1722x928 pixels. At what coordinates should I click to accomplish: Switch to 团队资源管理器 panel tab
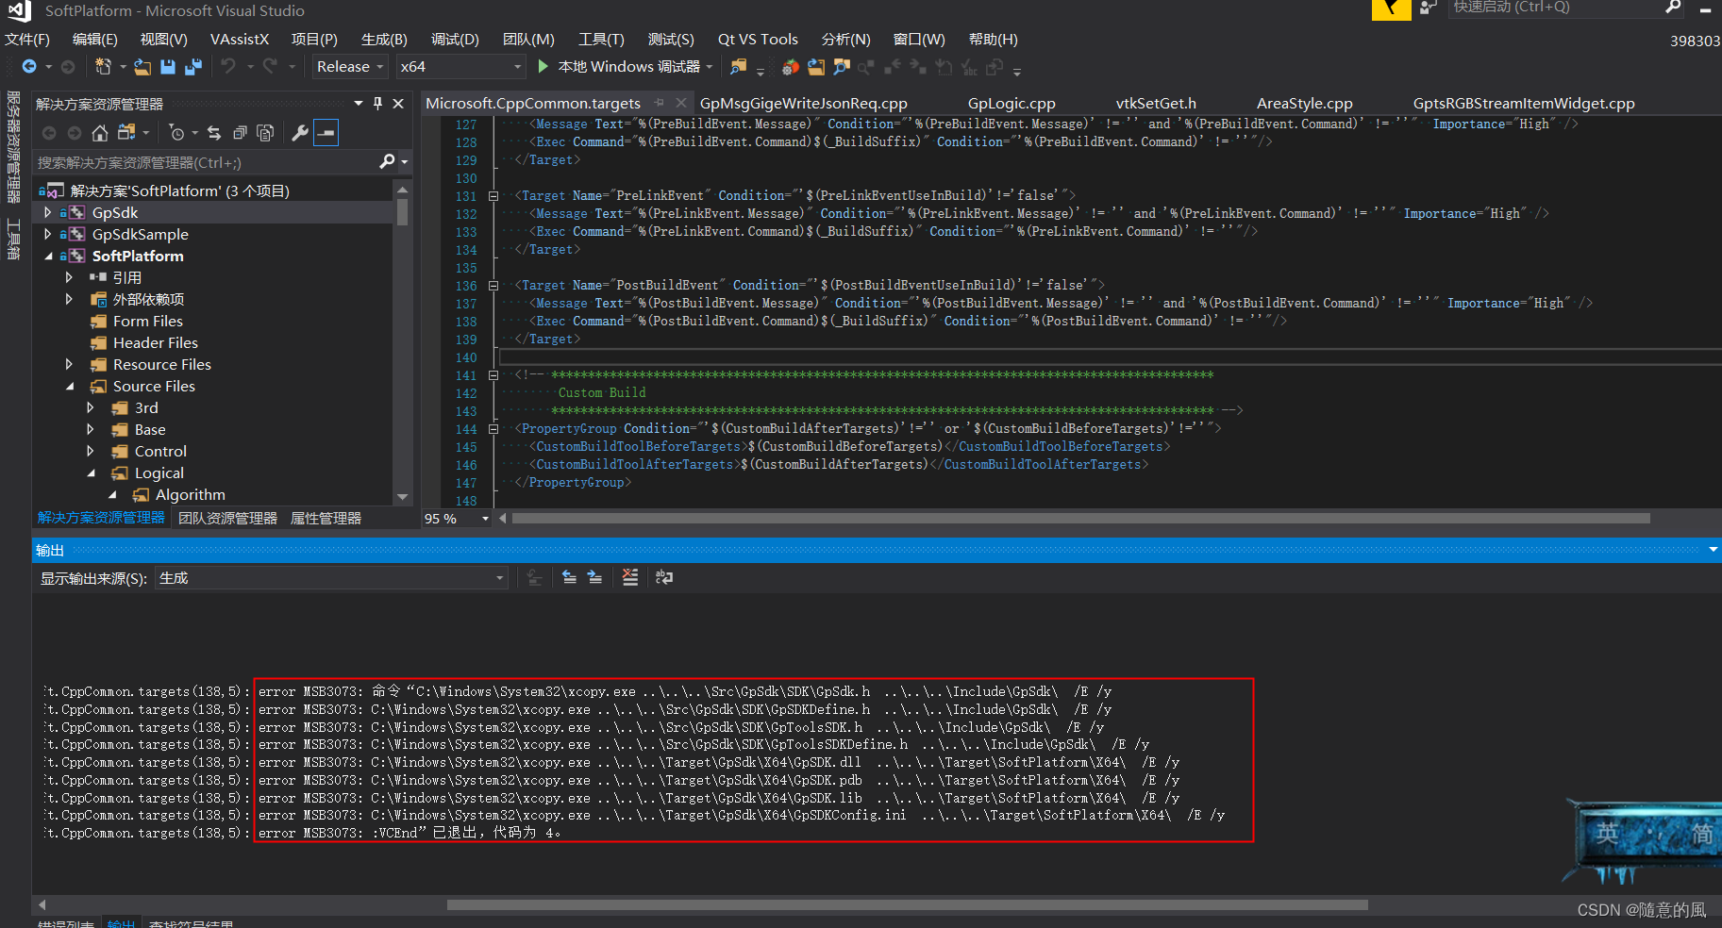[x=227, y=519]
